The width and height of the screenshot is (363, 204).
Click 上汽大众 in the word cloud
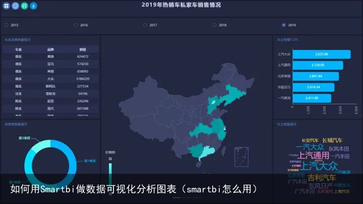[x=319, y=166]
